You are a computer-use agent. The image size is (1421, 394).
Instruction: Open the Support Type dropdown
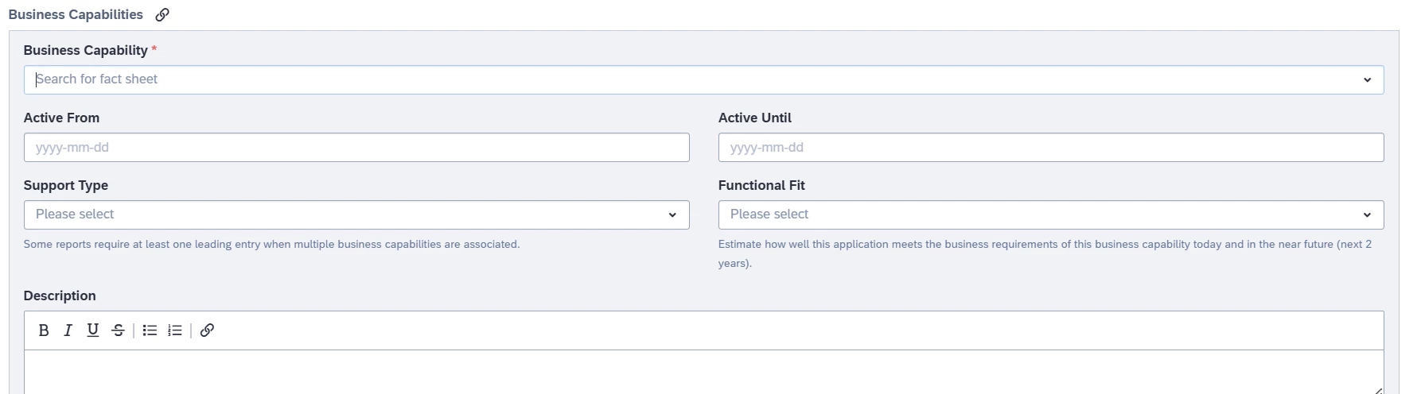click(x=356, y=214)
